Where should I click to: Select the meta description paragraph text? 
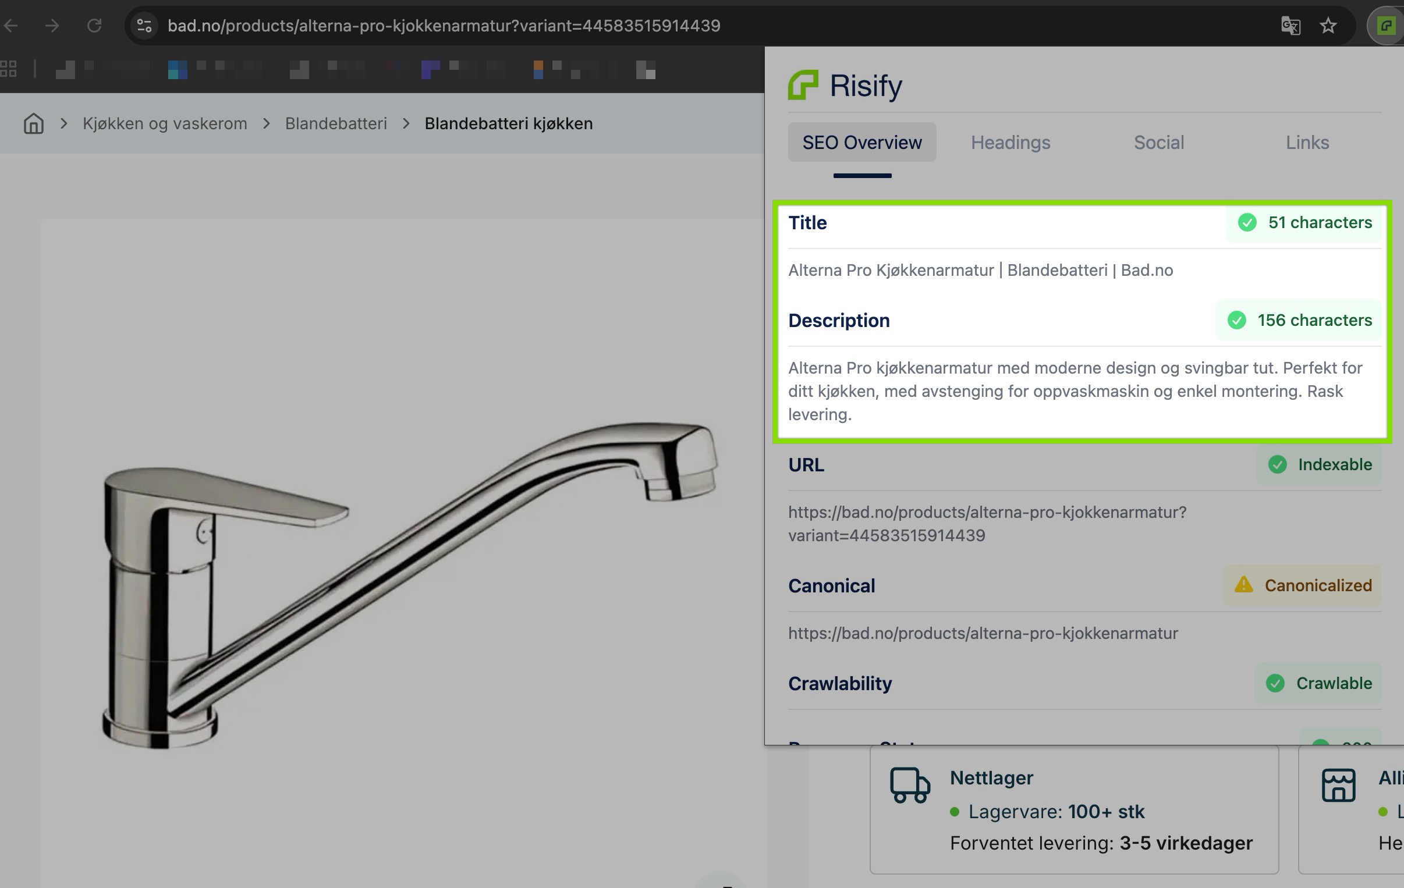[1076, 391]
